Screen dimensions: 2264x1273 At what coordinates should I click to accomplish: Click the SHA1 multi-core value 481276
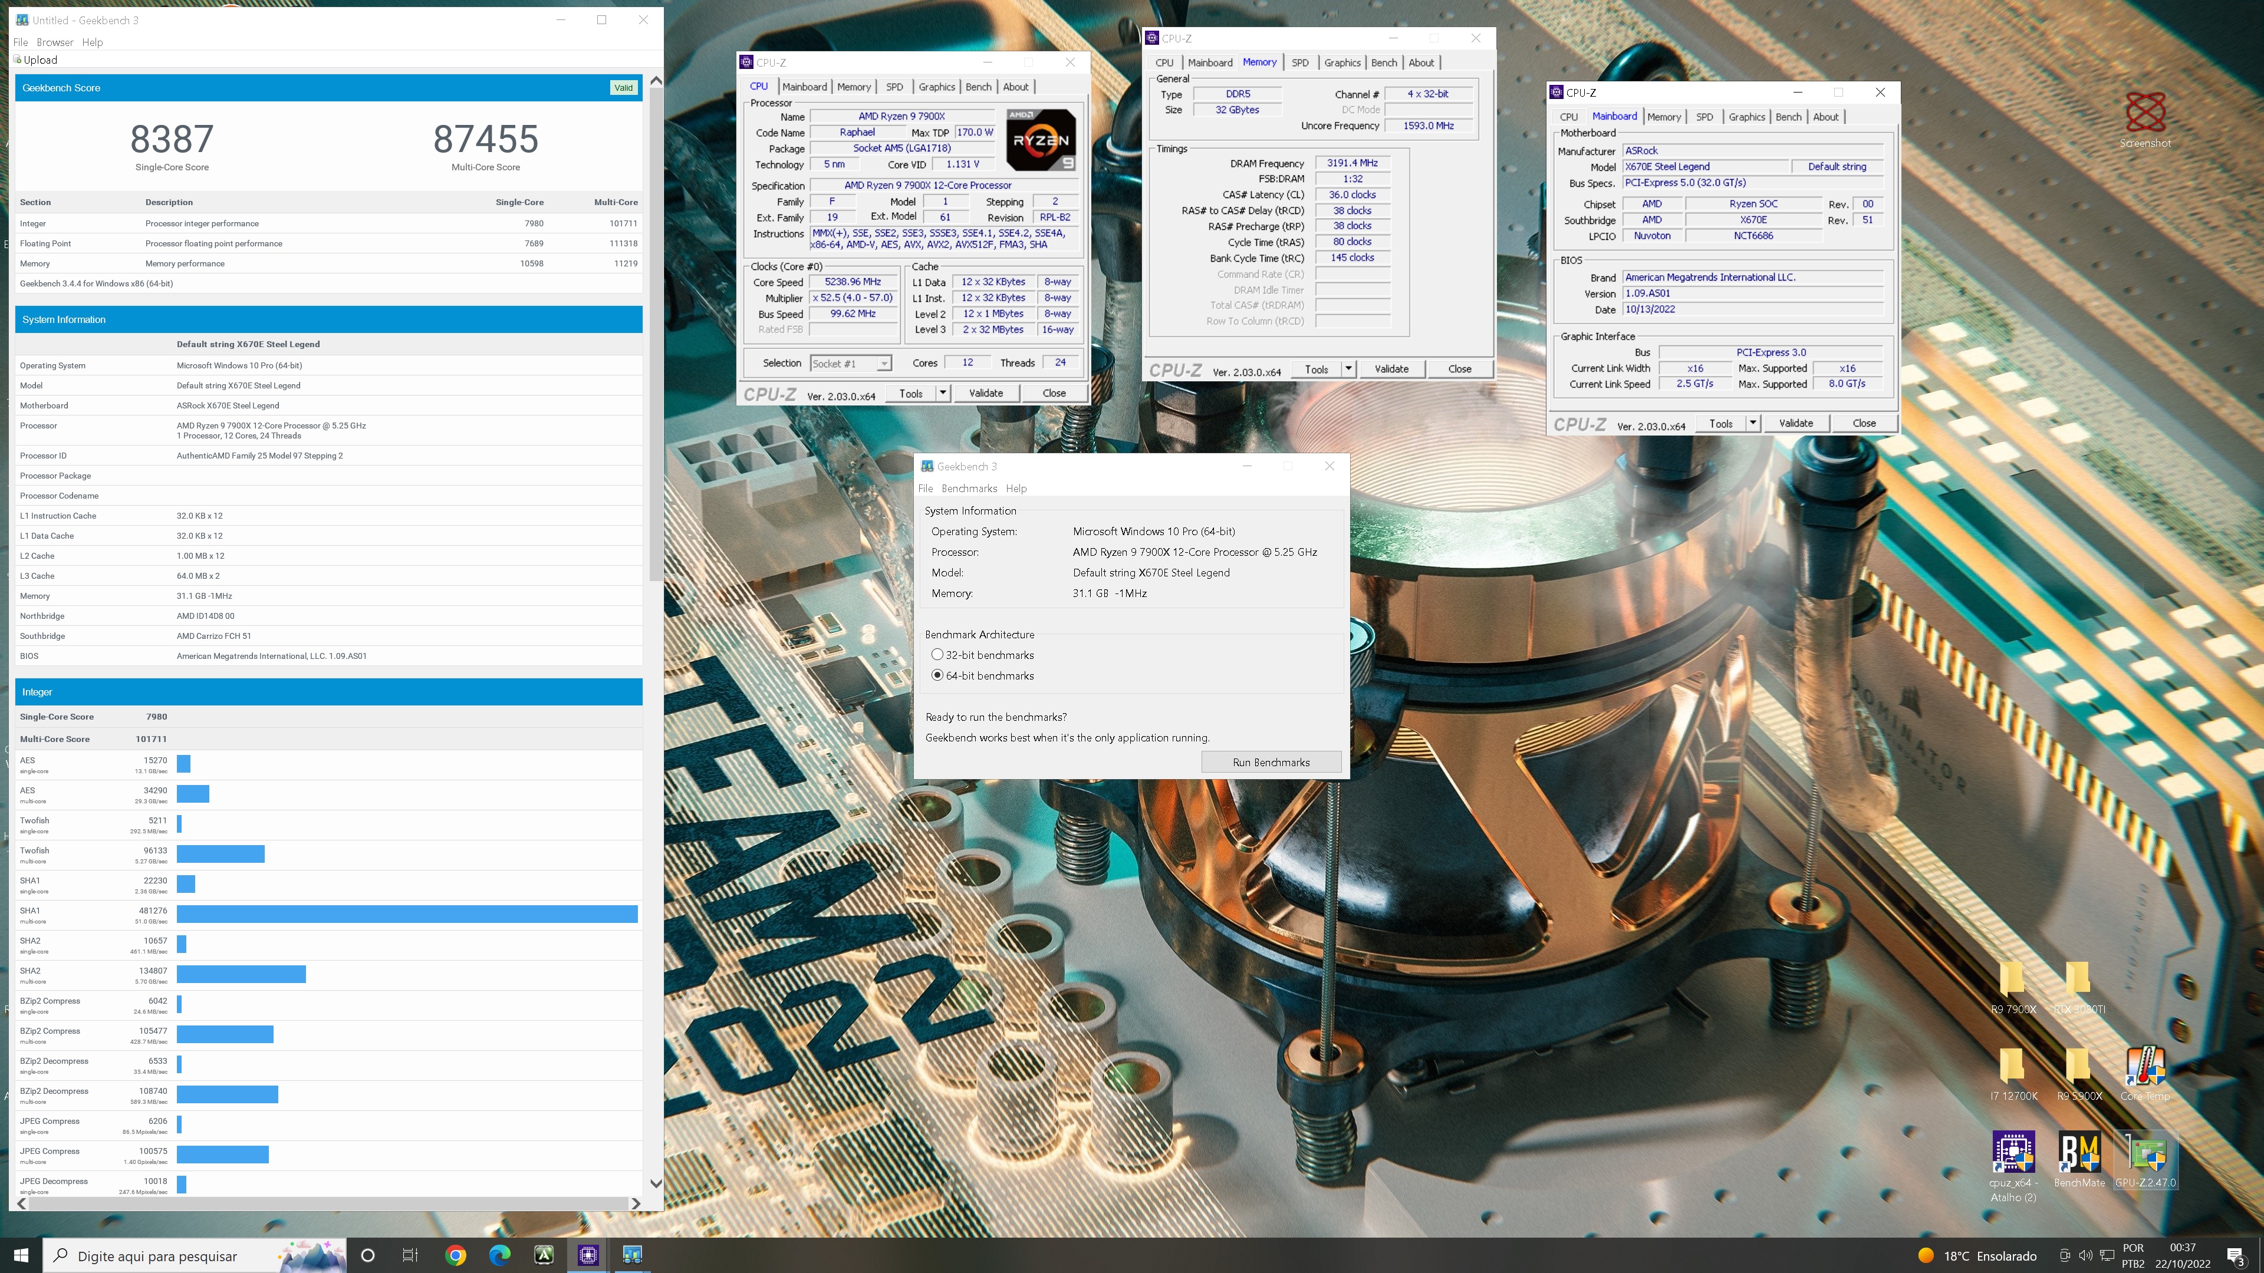coord(152,910)
